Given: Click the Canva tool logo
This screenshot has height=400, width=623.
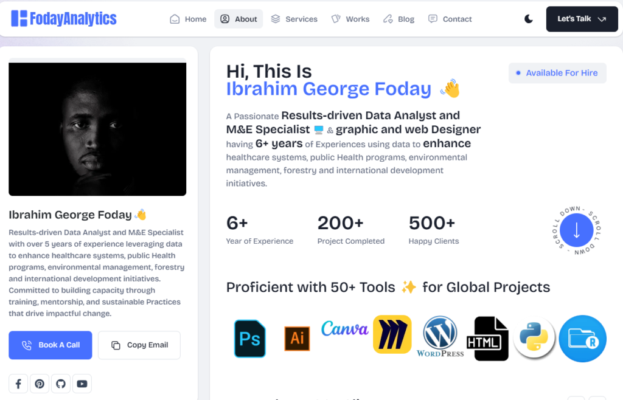Looking at the screenshot, I should [x=344, y=329].
